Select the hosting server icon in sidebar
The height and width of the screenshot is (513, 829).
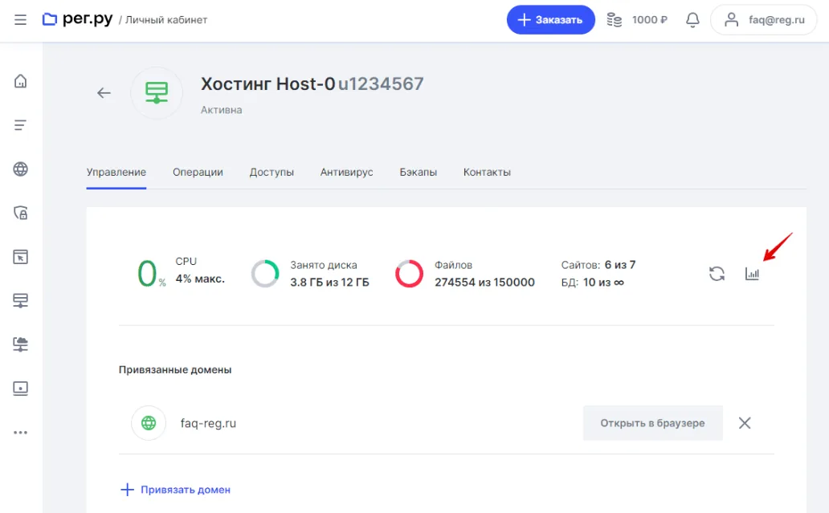click(x=20, y=299)
